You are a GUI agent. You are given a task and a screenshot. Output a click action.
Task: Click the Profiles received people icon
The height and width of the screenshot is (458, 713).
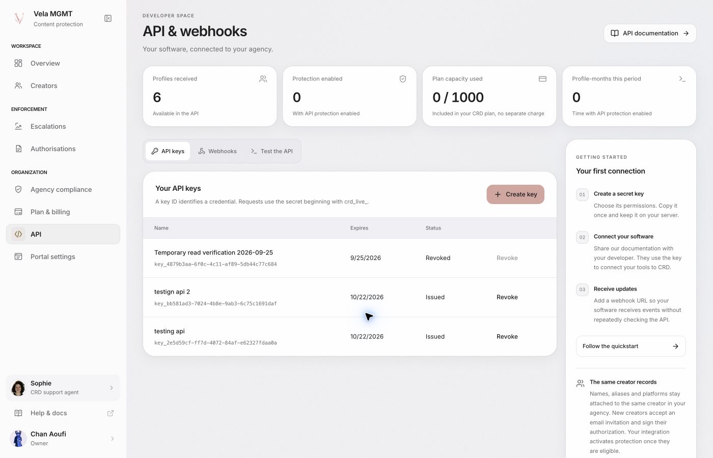click(263, 79)
